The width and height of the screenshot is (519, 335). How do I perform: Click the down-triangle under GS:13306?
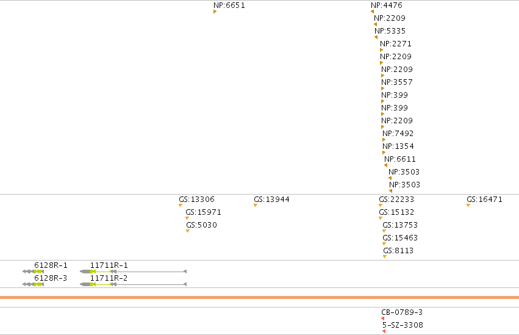click(181, 206)
